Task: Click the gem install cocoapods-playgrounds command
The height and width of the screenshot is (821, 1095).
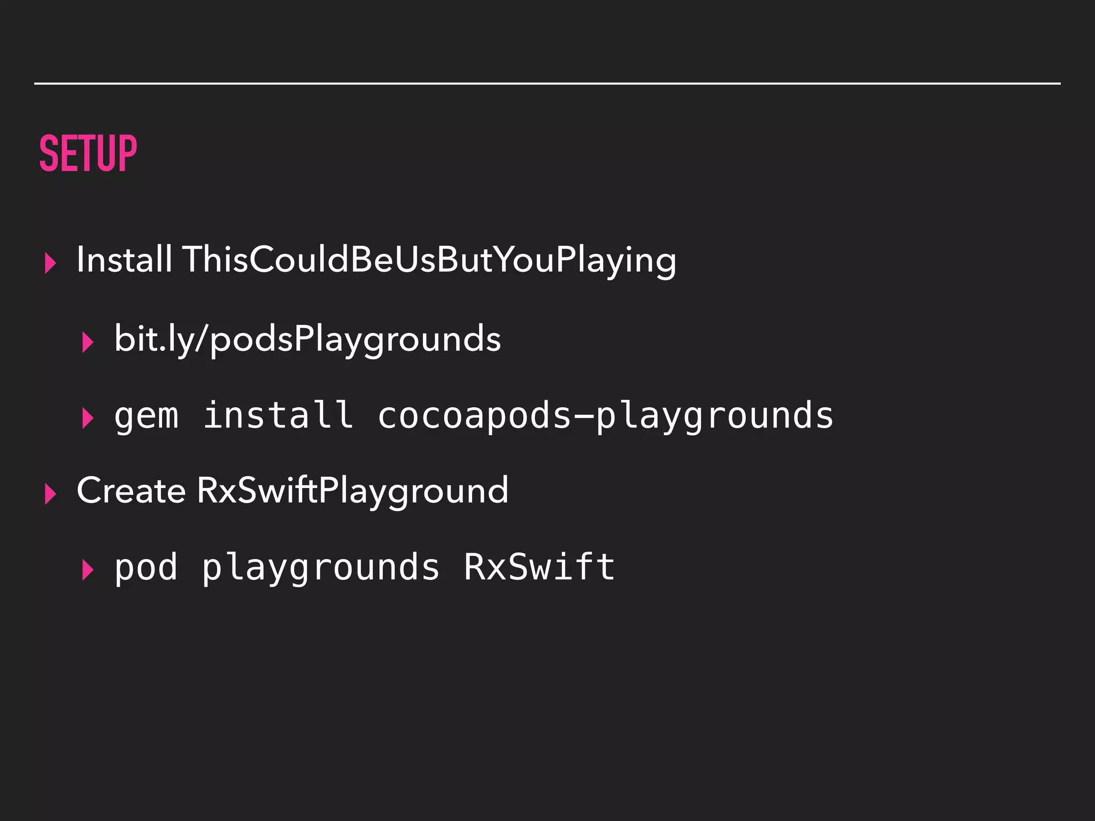Action: [474, 416]
